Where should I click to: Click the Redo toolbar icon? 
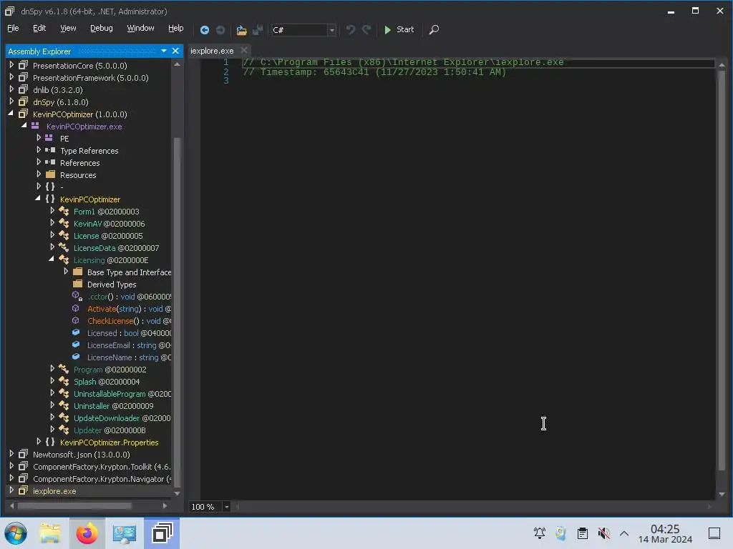coord(366,30)
